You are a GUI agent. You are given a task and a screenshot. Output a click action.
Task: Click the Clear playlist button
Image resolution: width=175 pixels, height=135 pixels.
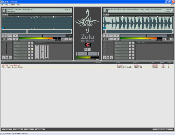pyautogui.click(x=29, y=129)
